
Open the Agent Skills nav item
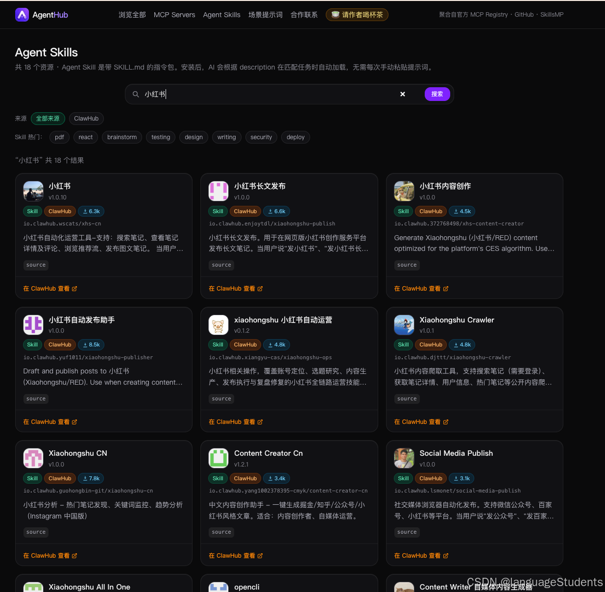pos(222,15)
